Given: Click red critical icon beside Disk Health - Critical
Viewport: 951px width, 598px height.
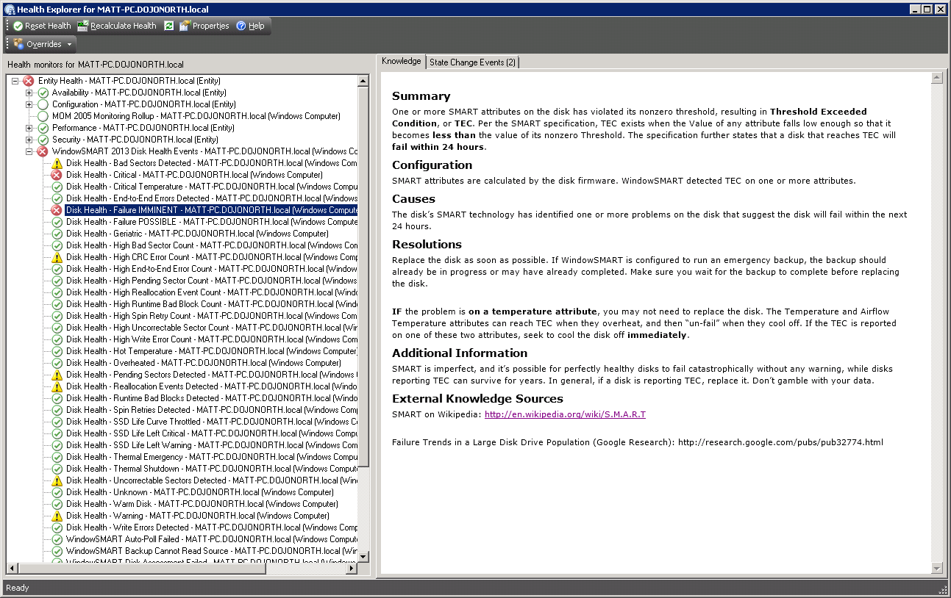Looking at the screenshot, I should 57,175.
